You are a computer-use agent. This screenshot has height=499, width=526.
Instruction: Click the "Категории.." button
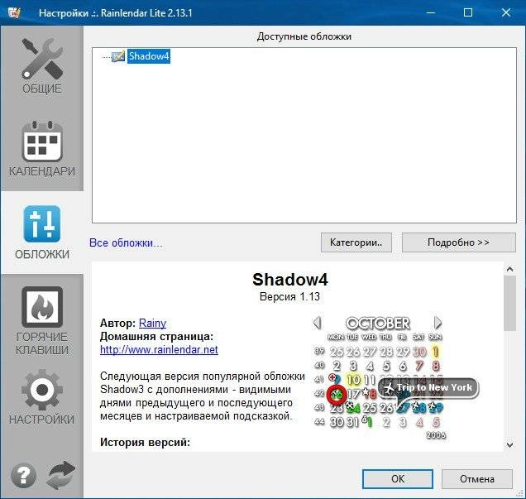click(356, 242)
